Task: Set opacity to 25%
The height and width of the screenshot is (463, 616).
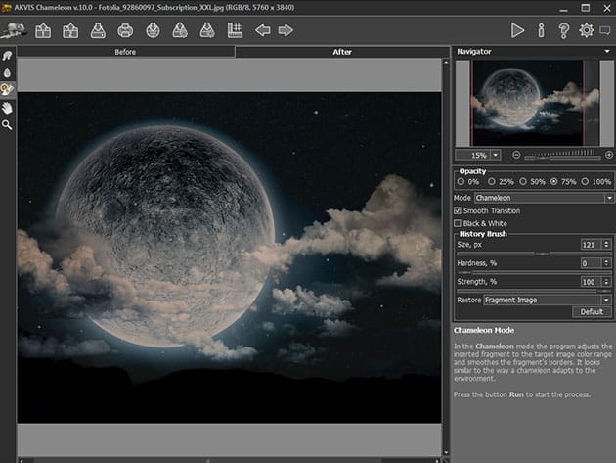Action: 492,182
